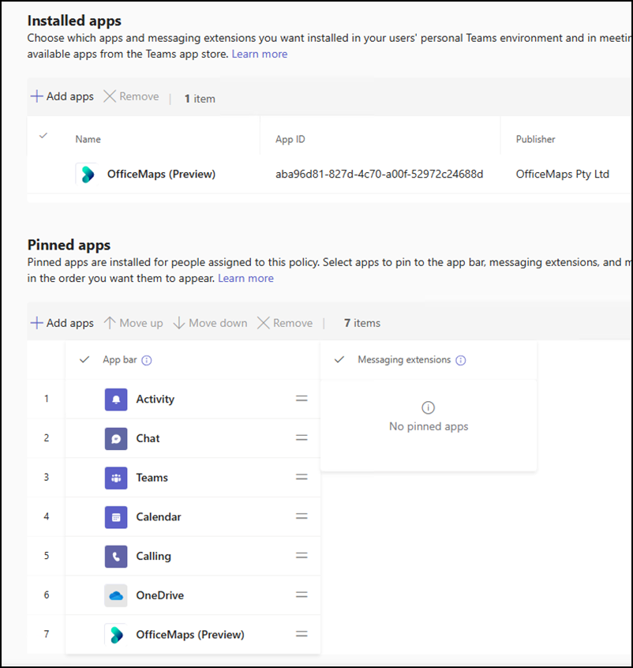This screenshot has height=668, width=633.
Task: Grab the reorder handle for Chat
Action: (x=302, y=437)
